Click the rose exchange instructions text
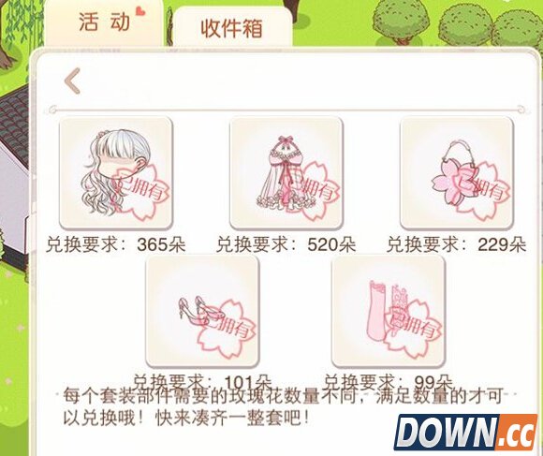The width and height of the screenshot is (543, 456). [x=282, y=407]
